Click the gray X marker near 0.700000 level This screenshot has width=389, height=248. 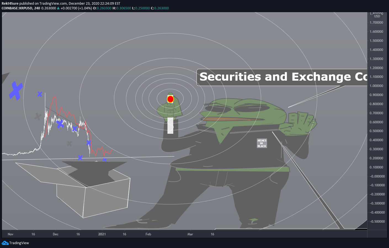pos(38,117)
